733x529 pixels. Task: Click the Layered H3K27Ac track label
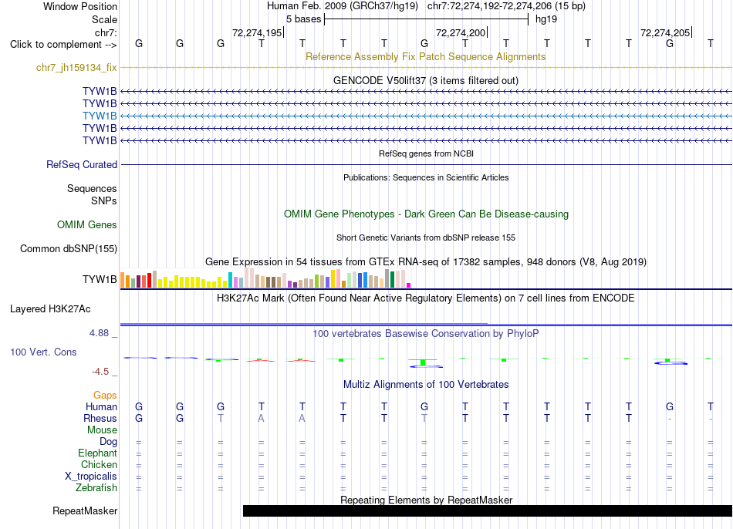[50, 309]
